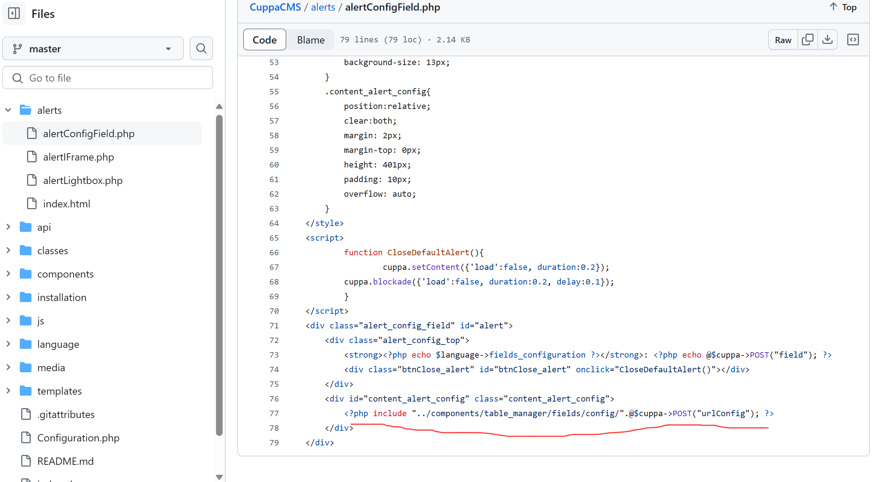Screen dimensions: 878x482
Task: Click the search files magnifier button
Action: coord(201,48)
